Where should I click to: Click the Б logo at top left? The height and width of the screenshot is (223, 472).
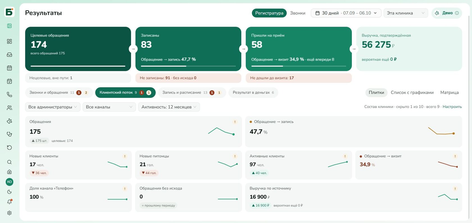(x=10, y=12)
